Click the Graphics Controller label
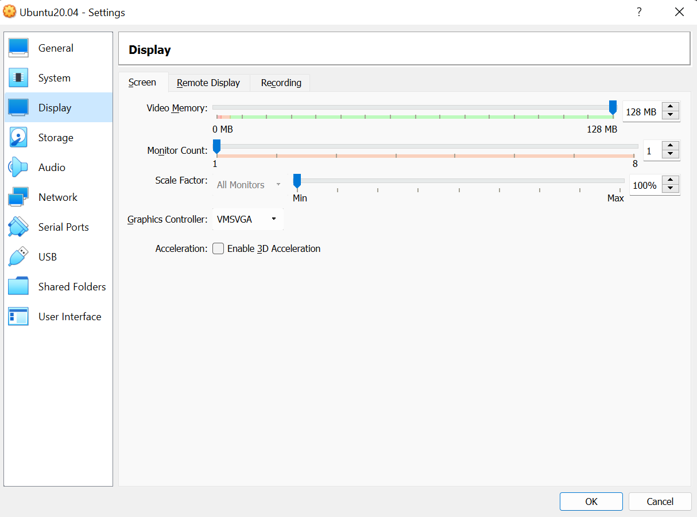 tap(168, 219)
